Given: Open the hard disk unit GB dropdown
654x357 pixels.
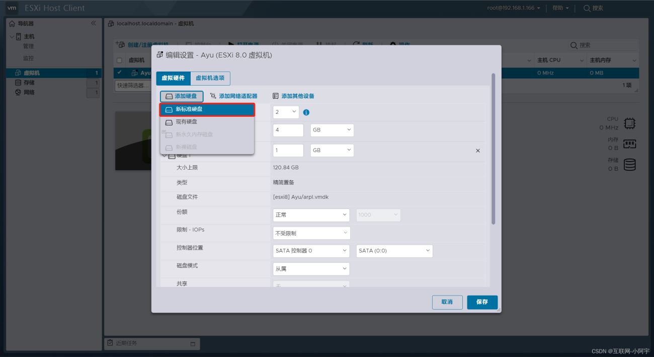Looking at the screenshot, I should click(332, 150).
